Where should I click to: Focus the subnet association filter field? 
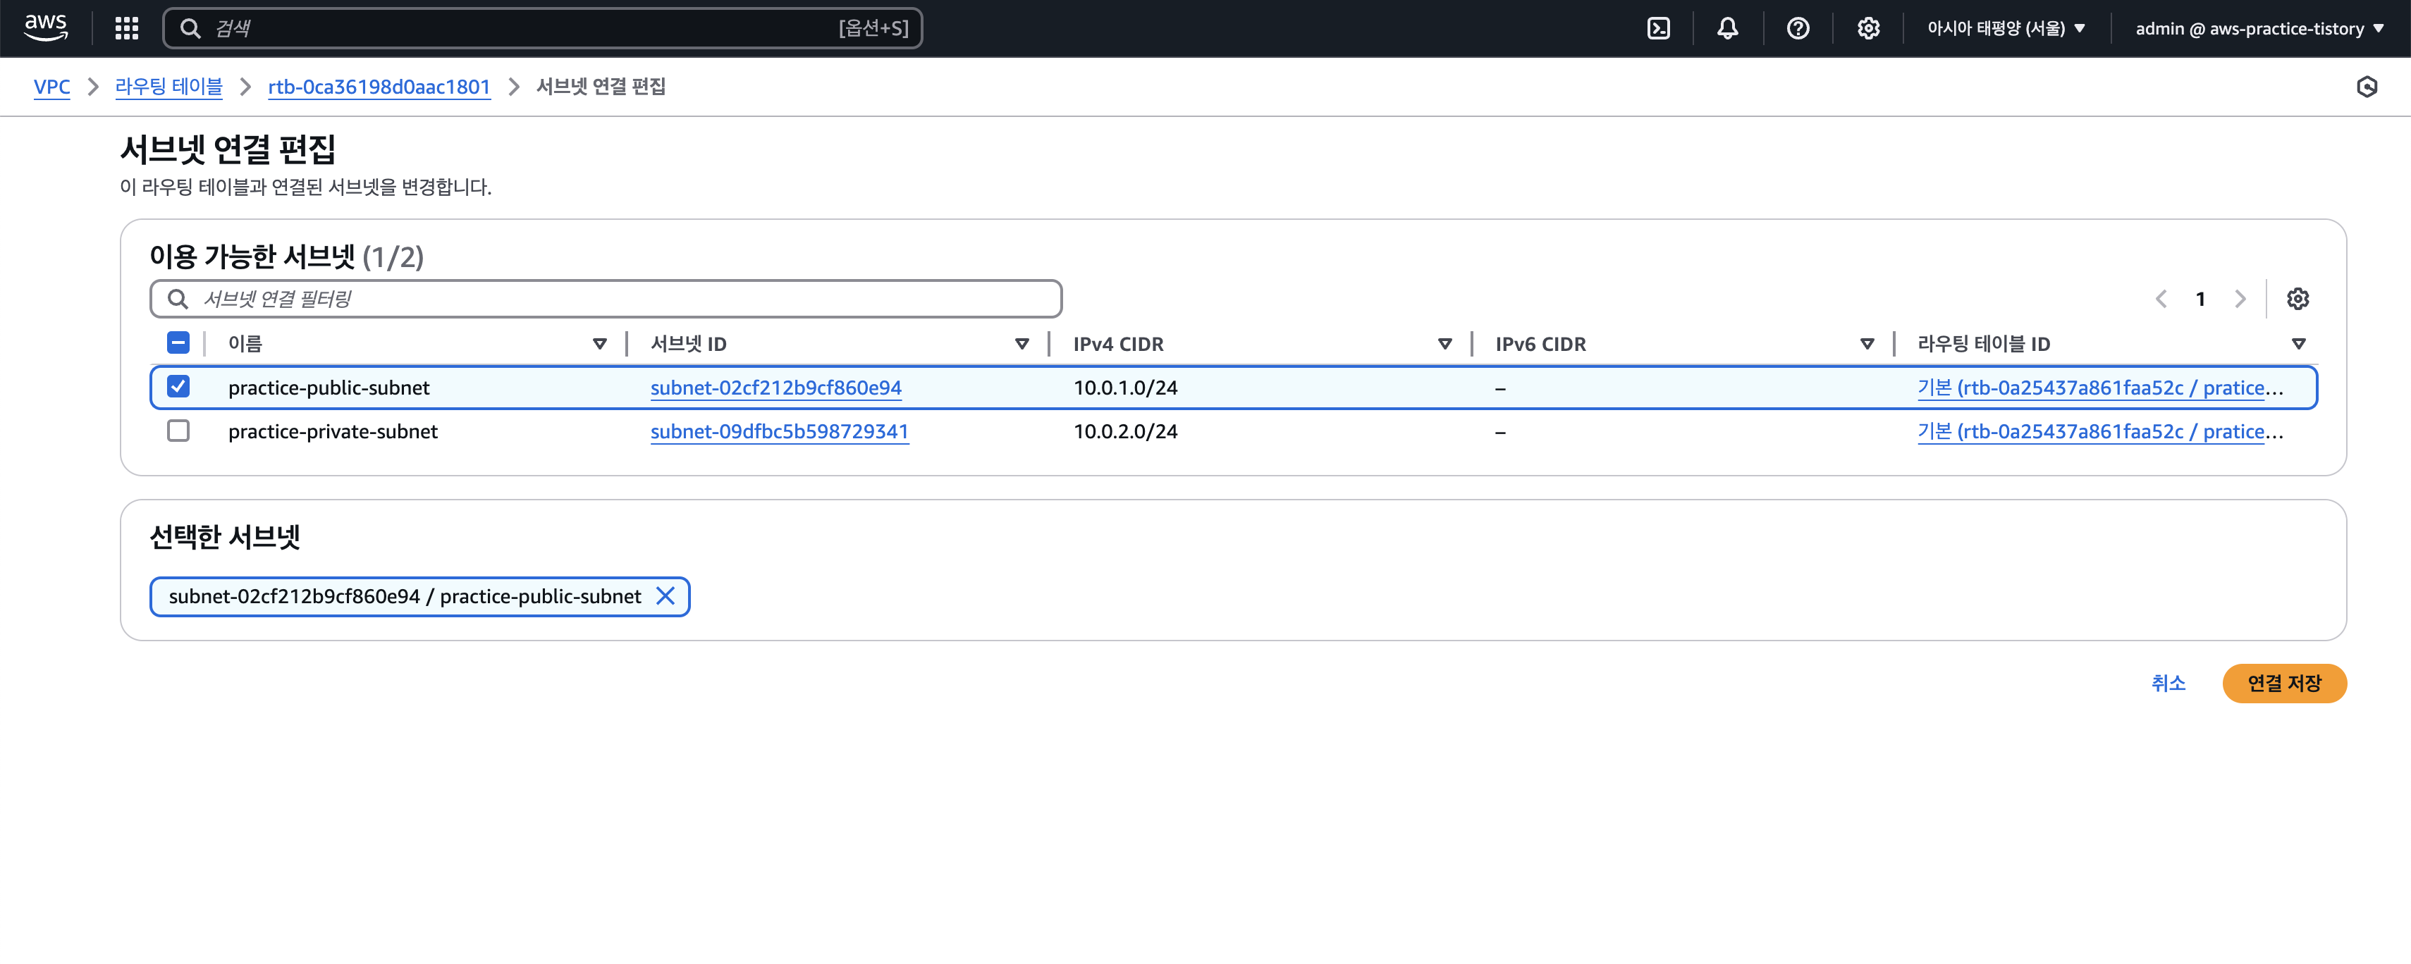[x=618, y=299]
